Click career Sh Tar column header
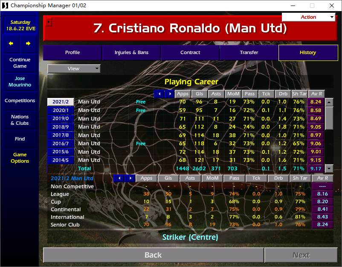 coord(299,94)
